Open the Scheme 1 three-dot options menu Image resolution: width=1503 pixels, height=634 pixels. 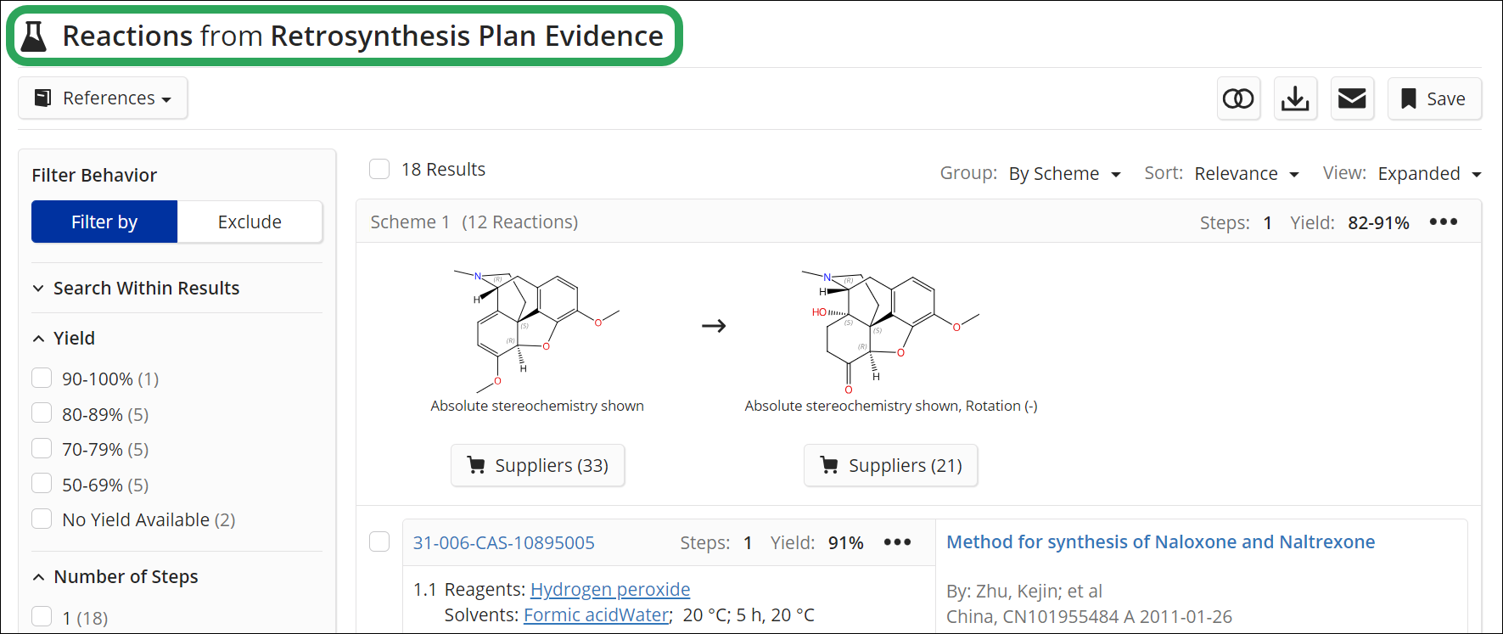pos(1443,222)
